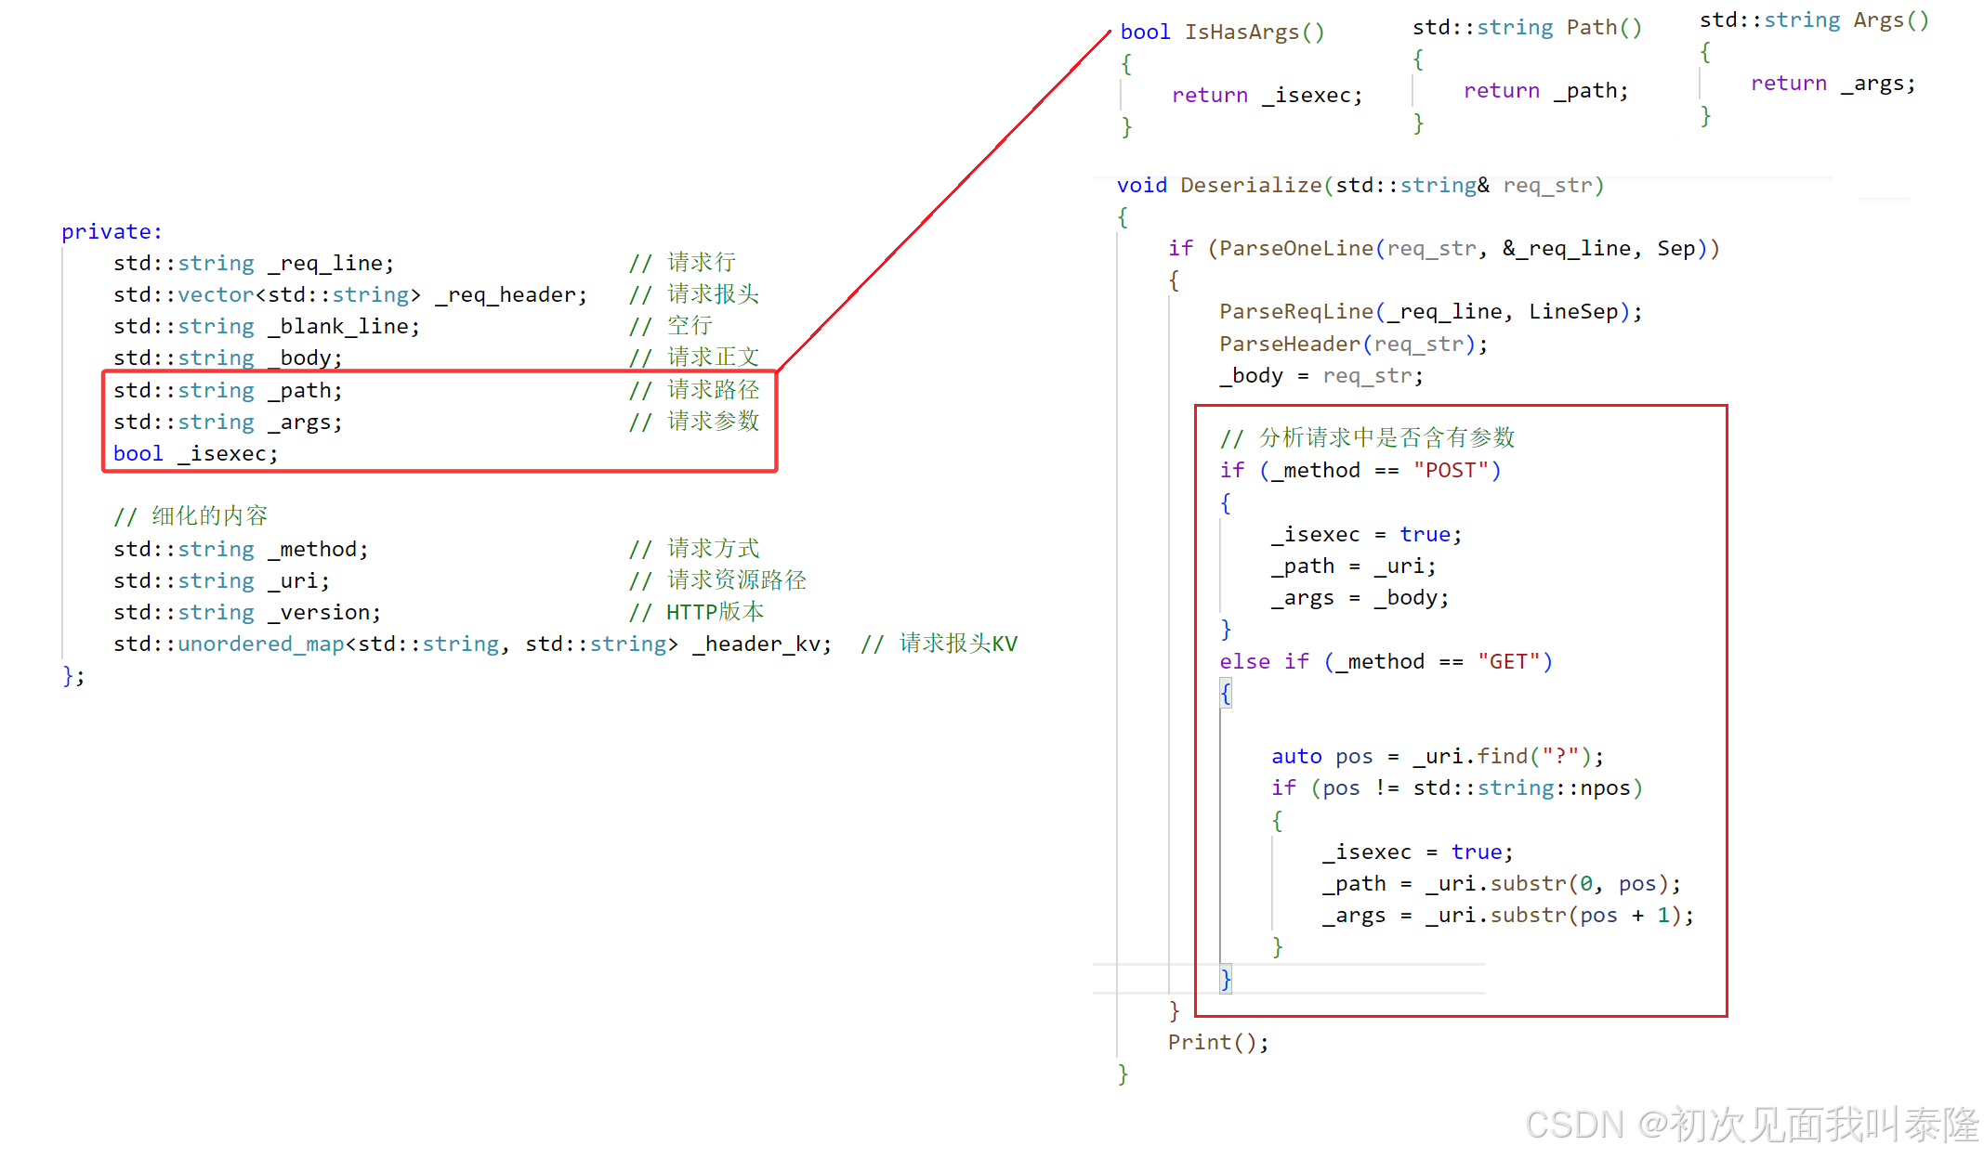Screen dimensions: 1984x1158
Task: Click the ParseReqLine function call
Action: point(1295,312)
